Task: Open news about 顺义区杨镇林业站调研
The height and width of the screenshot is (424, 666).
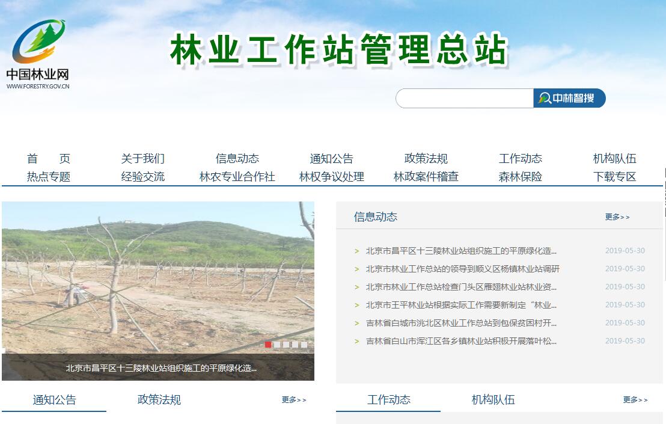Action: point(462,269)
